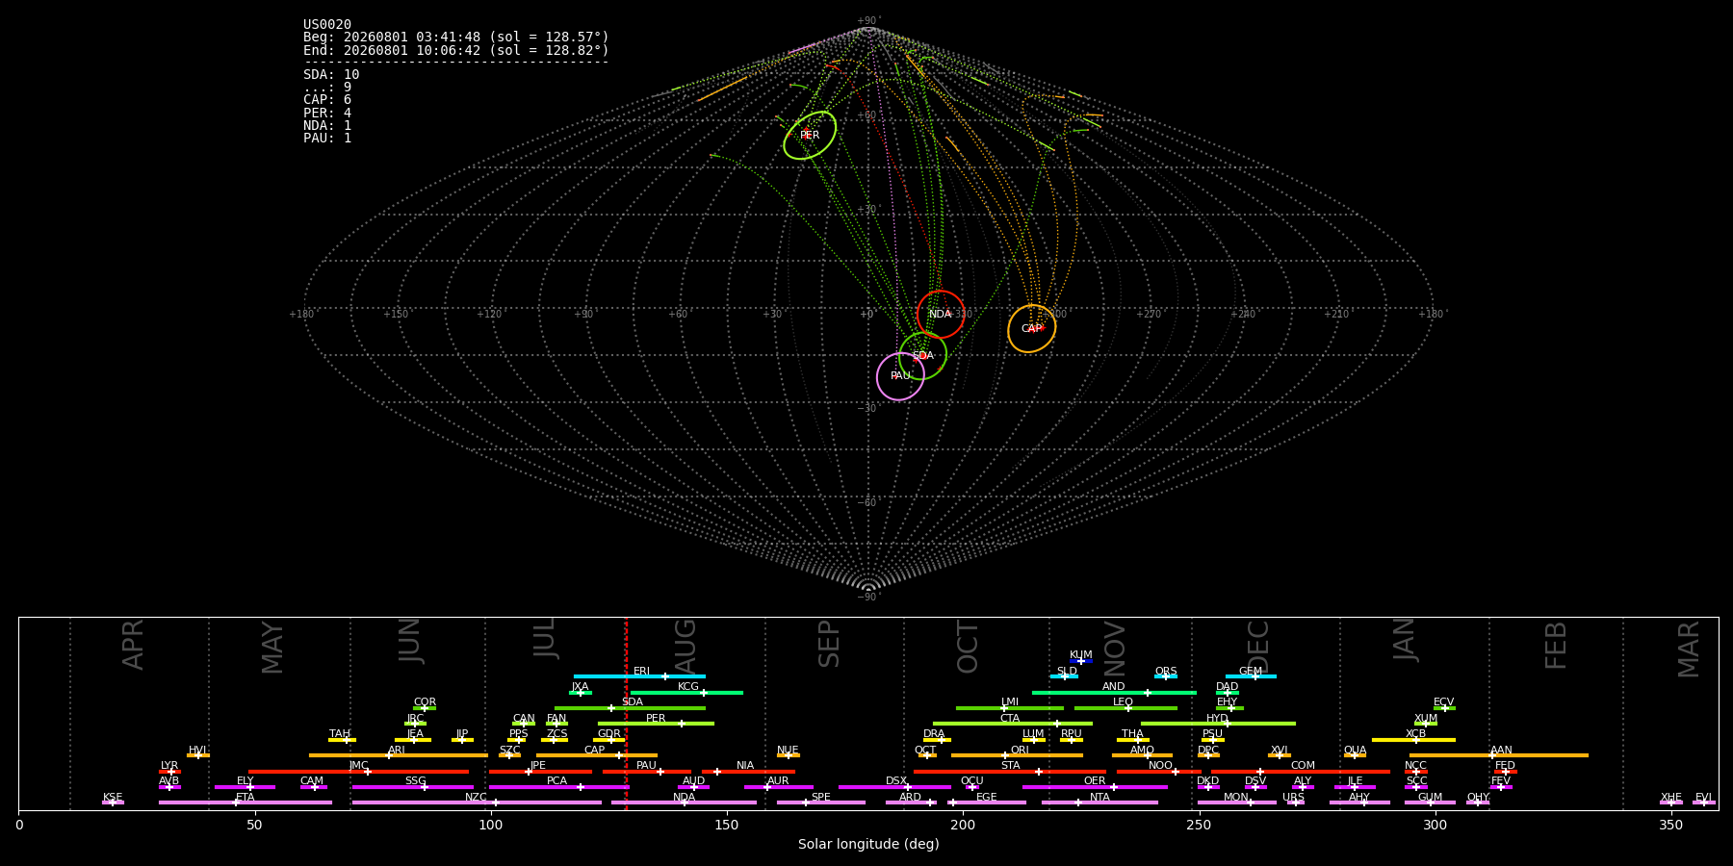Image resolution: width=1733 pixels, height=866 pixels.
Task: Select the QUA shower bar in timeline
Action: tap(1355, 755)
